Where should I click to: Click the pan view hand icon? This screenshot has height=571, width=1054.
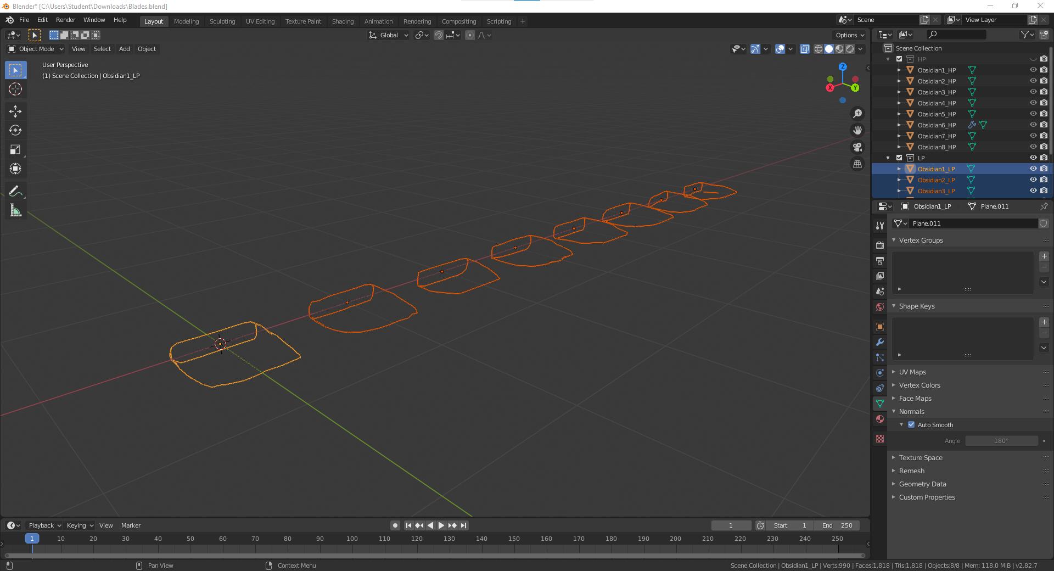point(857,131)
